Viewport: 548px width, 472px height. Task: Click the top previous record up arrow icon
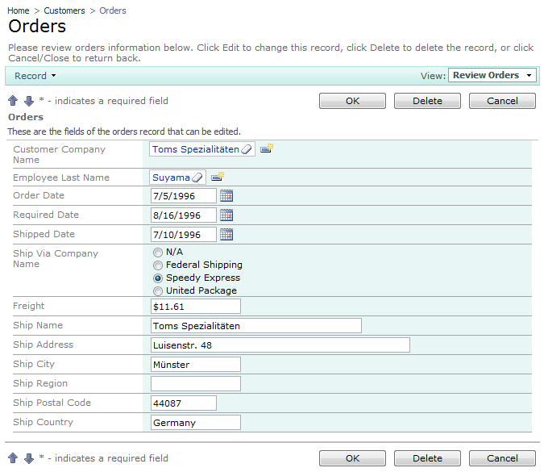point(13,101)
